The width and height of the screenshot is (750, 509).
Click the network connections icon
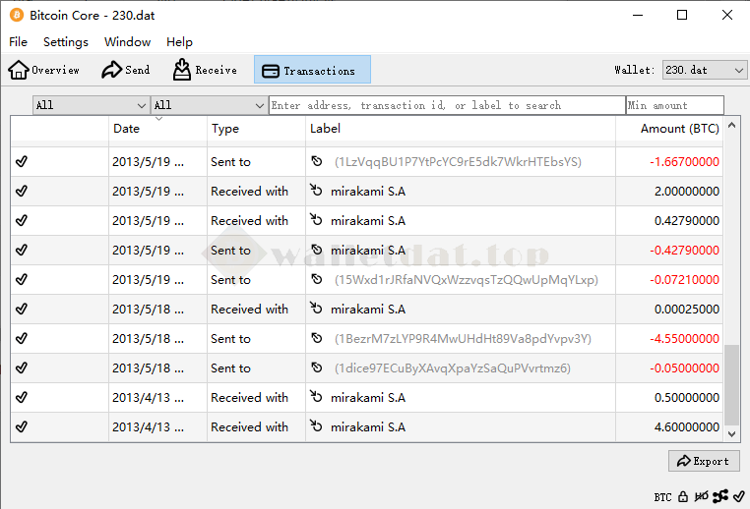click(x=720, y=497)
